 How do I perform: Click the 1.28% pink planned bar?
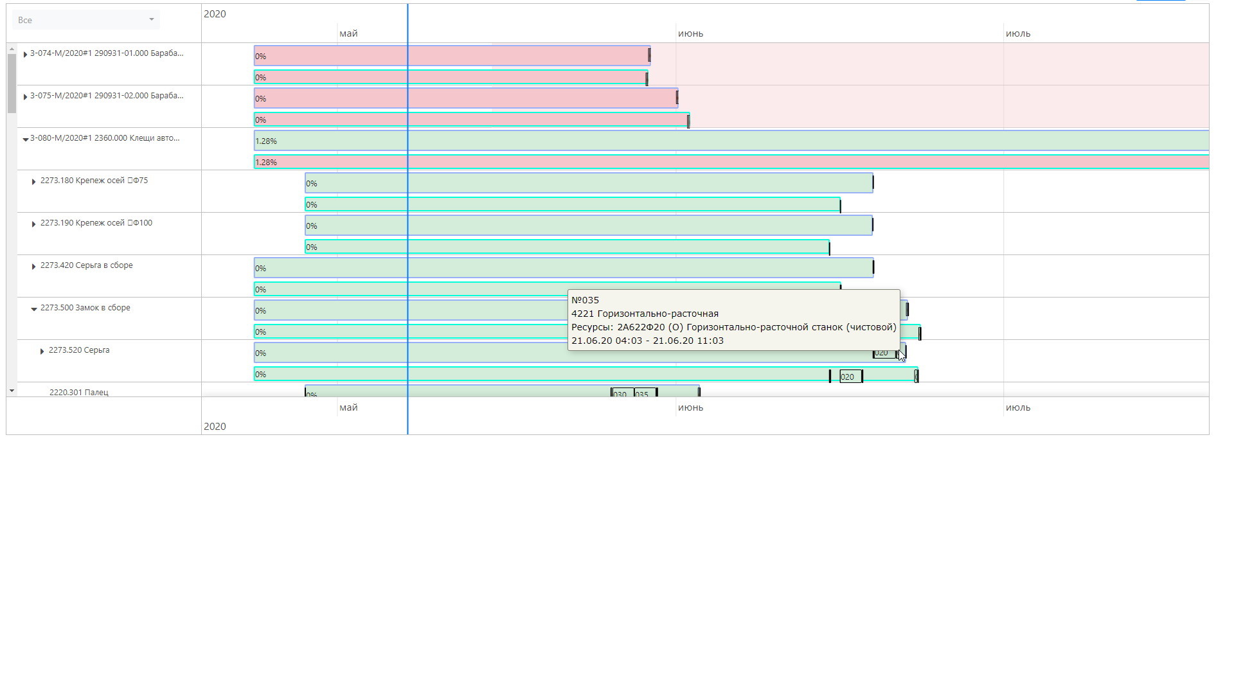[643, 162]
